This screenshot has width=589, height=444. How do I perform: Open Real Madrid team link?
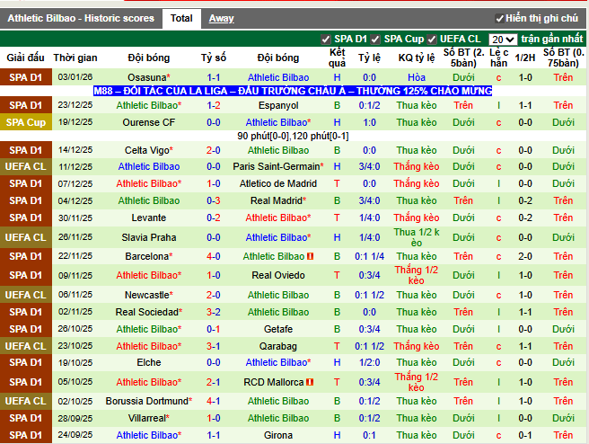point(278,200)
